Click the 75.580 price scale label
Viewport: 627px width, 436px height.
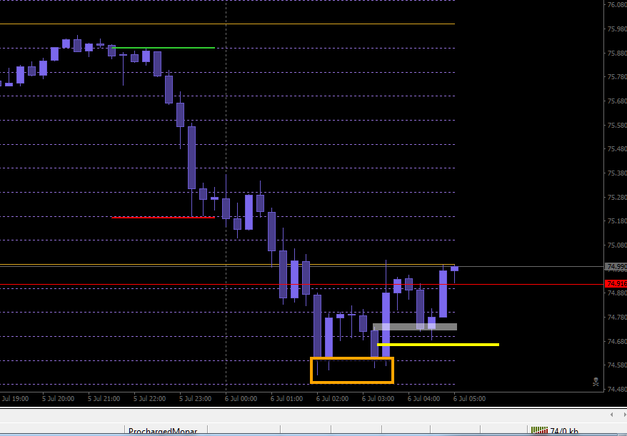617,125
